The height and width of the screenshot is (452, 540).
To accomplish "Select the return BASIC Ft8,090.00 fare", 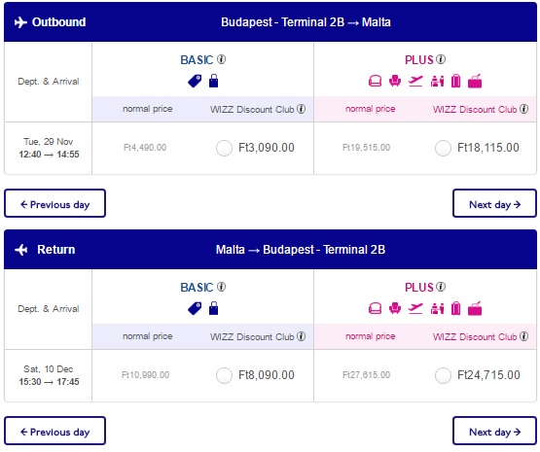I will click(224, 375).
